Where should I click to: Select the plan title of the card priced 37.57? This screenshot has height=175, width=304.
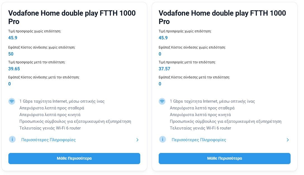coord(222,17)
